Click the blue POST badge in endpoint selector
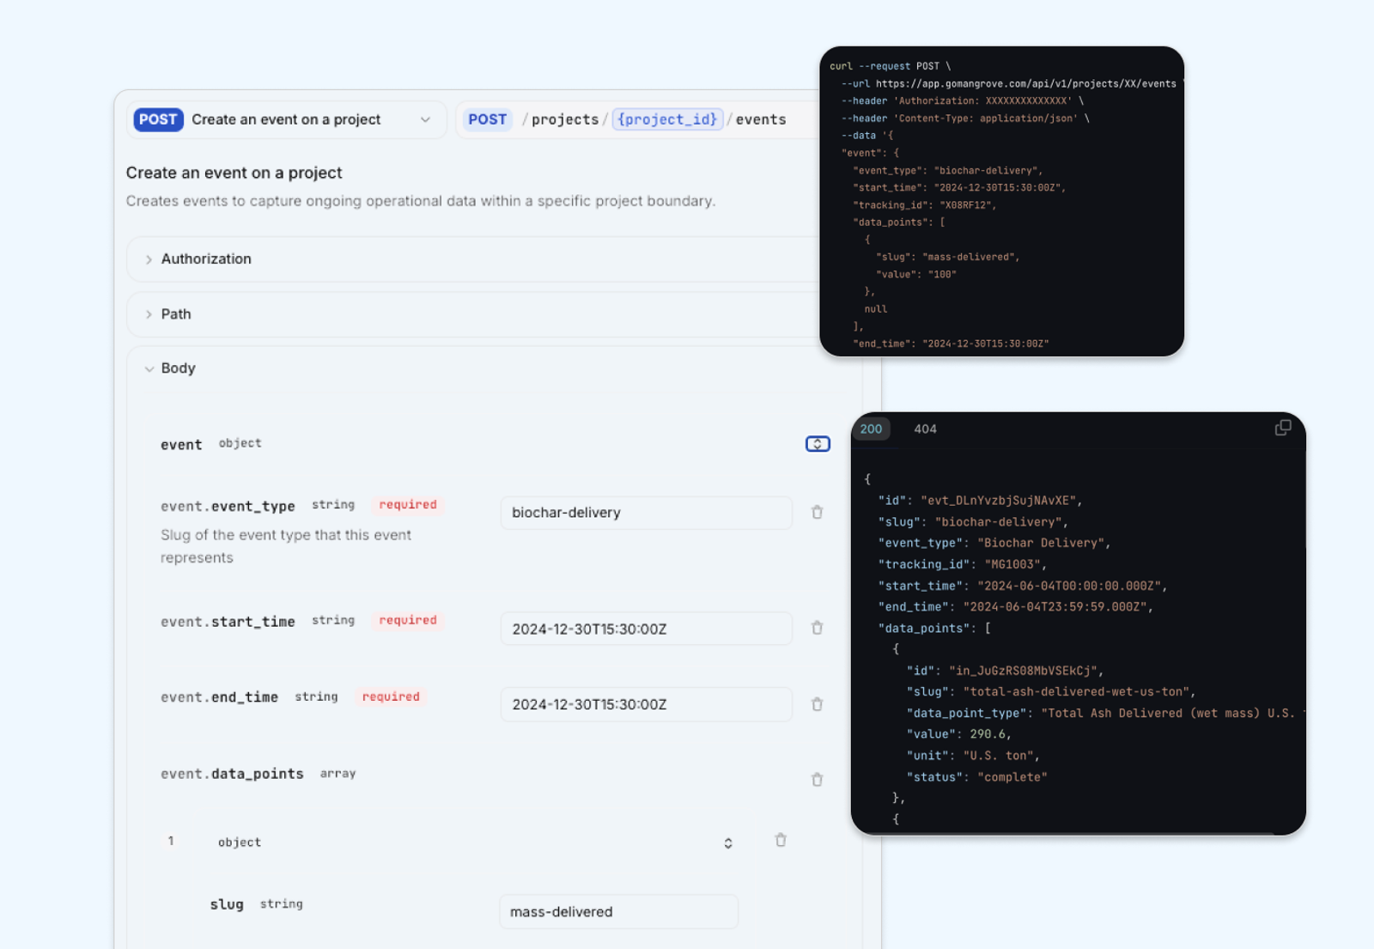Viewport: 1374px width, 949px height. click(158, 119)
